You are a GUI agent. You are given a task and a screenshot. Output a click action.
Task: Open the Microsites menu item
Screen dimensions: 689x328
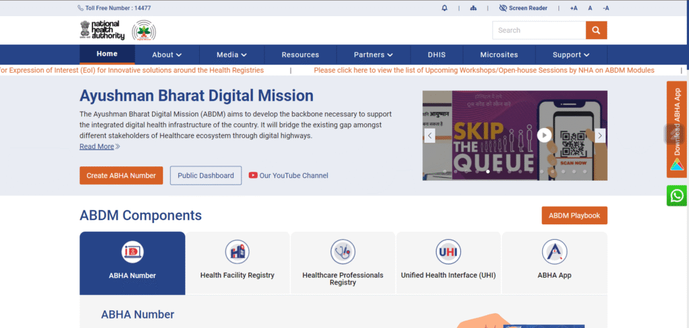[499, 55]
